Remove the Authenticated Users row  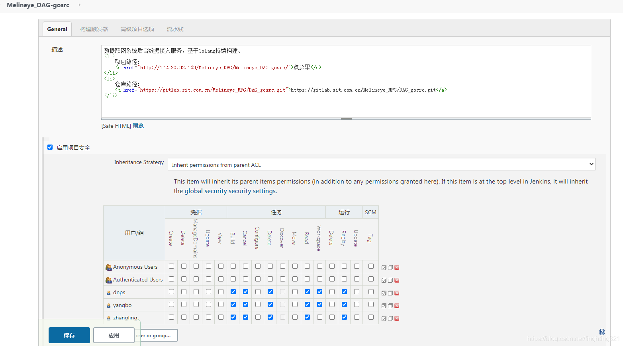click(397, 280)
